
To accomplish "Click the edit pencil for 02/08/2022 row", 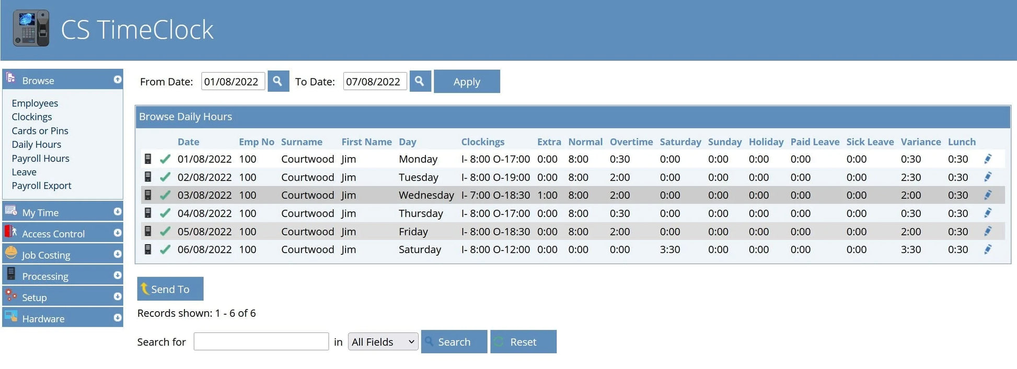I will tap(988, 177).
